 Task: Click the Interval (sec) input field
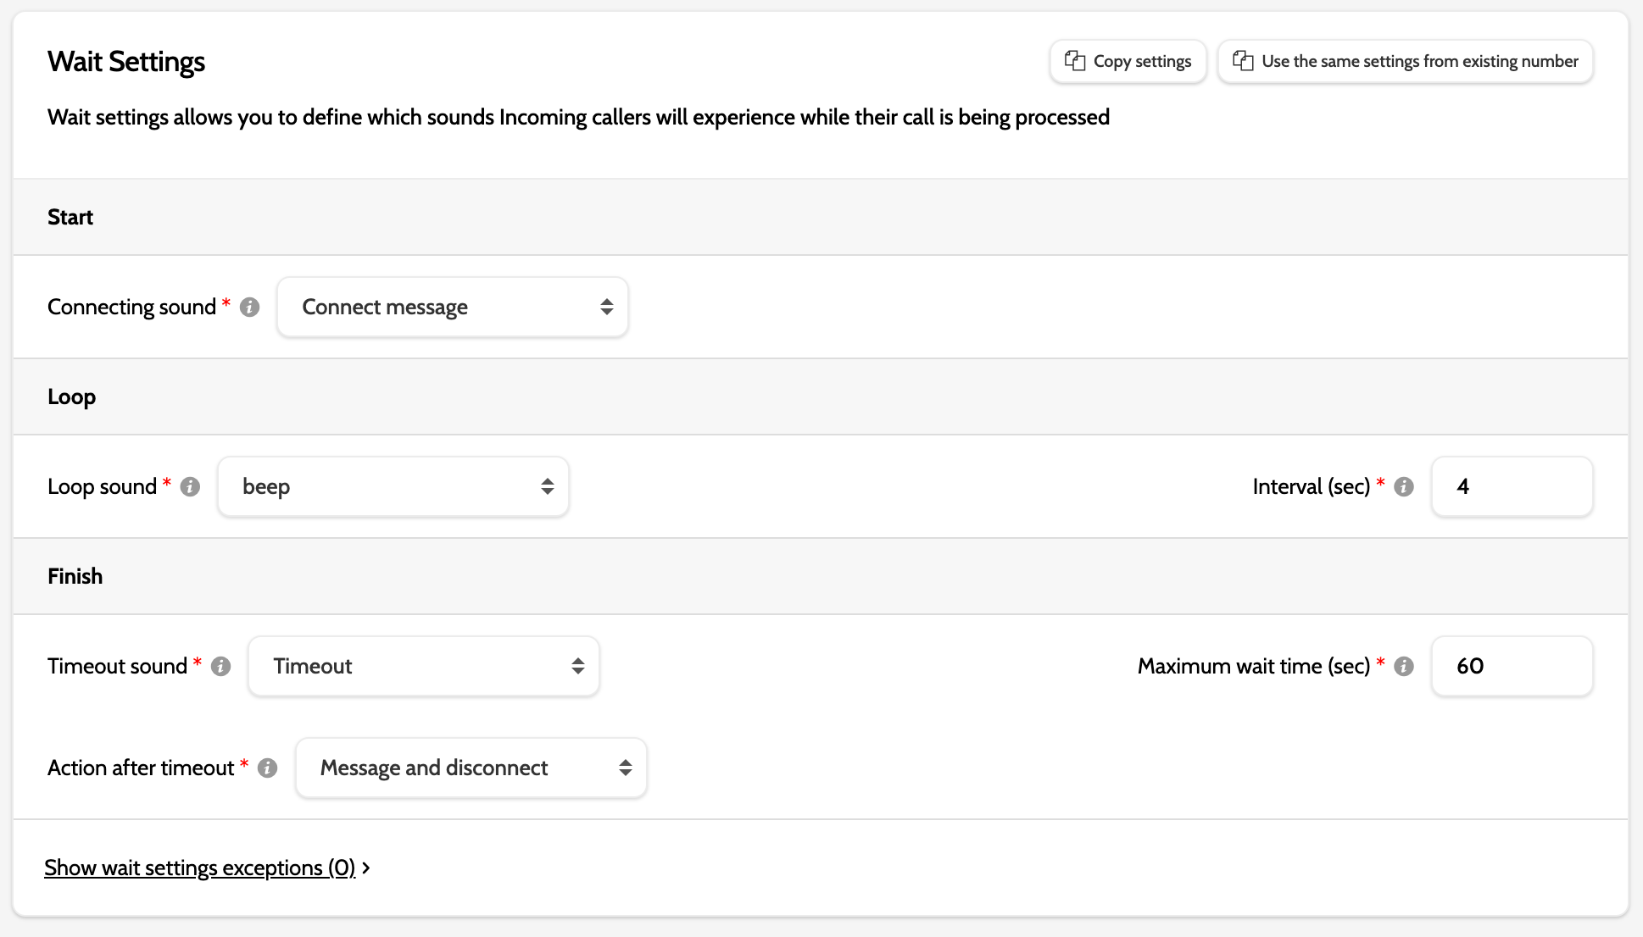[1512, 487]
